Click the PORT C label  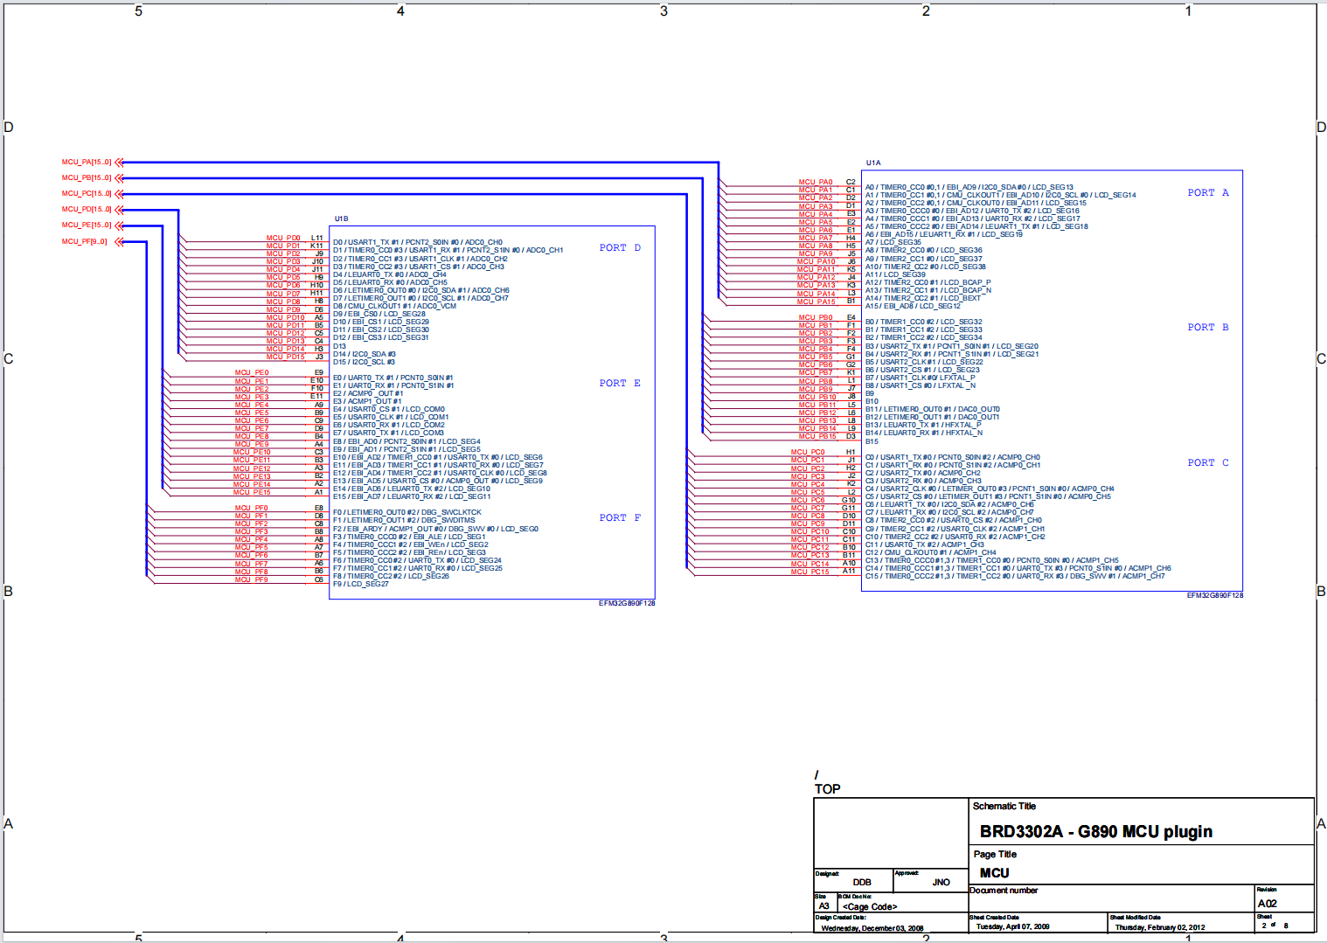pos(1207,463)
